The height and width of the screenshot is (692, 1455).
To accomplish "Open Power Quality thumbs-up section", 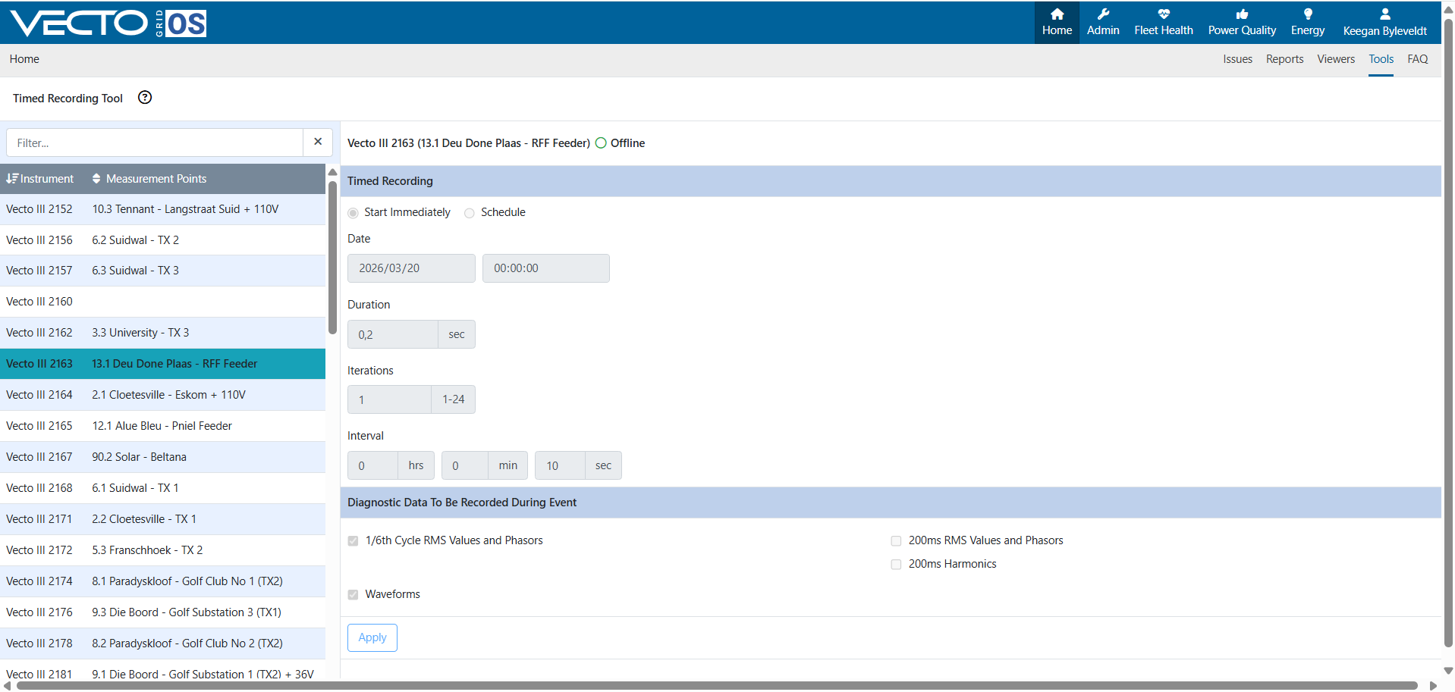I will click(1242, 23).
